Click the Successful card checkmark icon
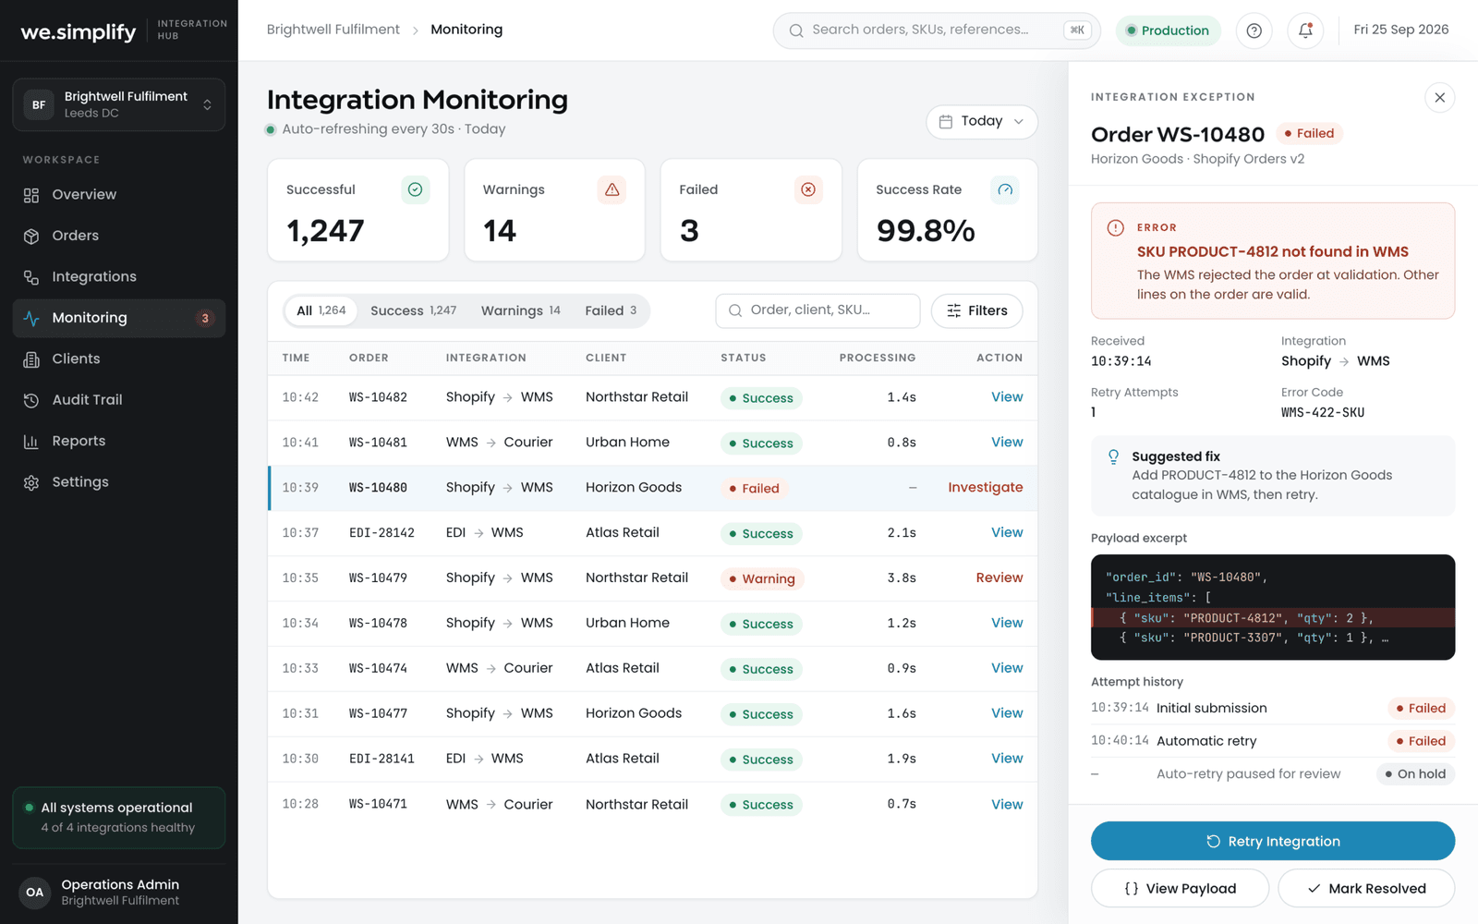This screenshot has width=1478, height=924. tap(416, 189)
